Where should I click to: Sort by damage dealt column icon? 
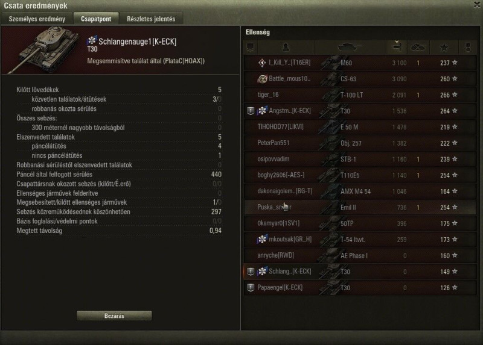[x=397, y=48]
